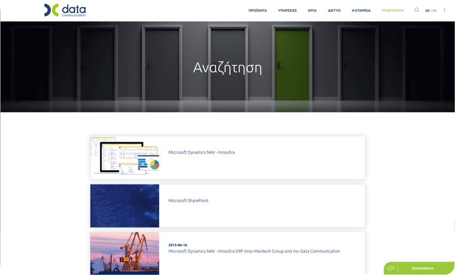Viewport: 455px width, 275px height.
Task: Open the Data Communication logo homepage
Action: (x=65, y=10)
